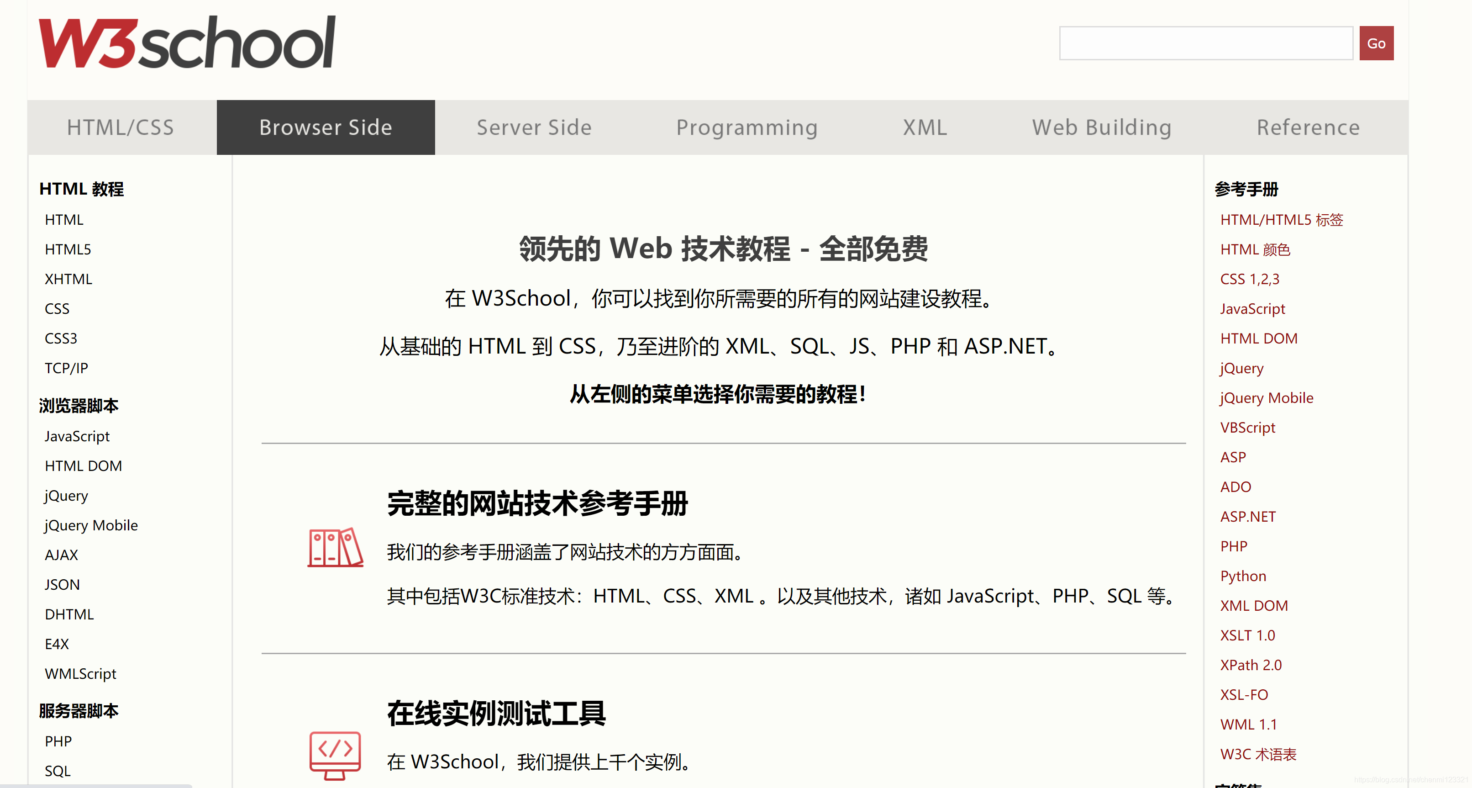Open the ADO reference link
Viewport: 1472px width, 788px height.
(1235, 487)
